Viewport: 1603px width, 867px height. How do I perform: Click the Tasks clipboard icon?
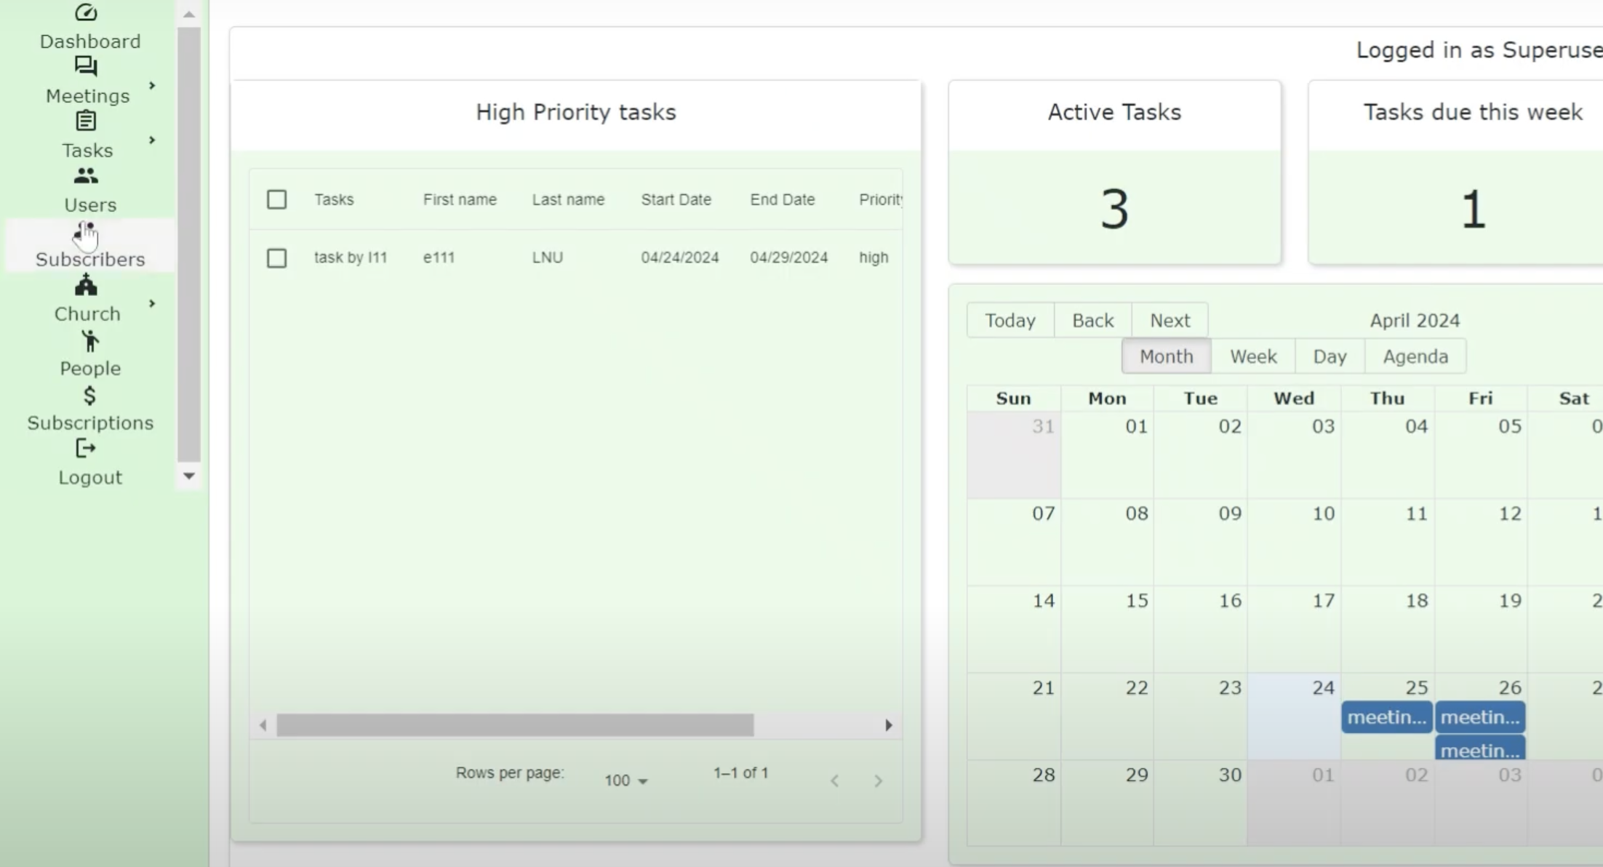tap(86, 121)
